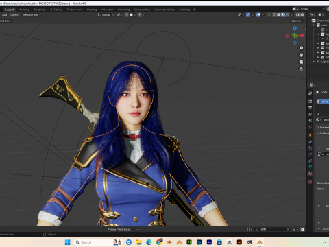Select the body material slot

pos(323,102)
